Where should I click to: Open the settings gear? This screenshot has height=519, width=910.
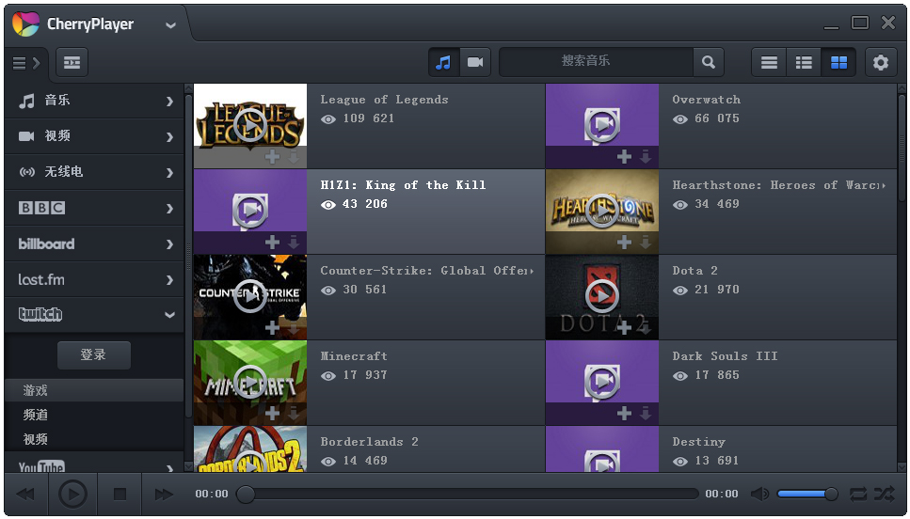click(x=881, y=62)
